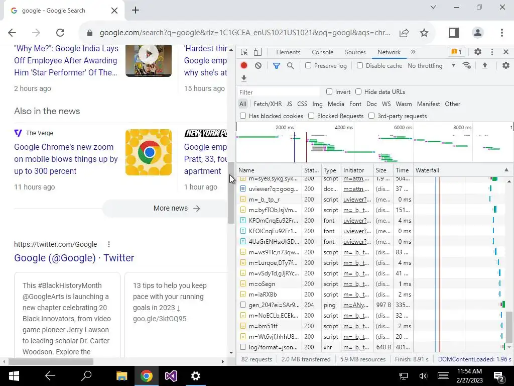Show more DevTools tabs chevron
Screen dimensions: 514x386
[x=413, y=52]
